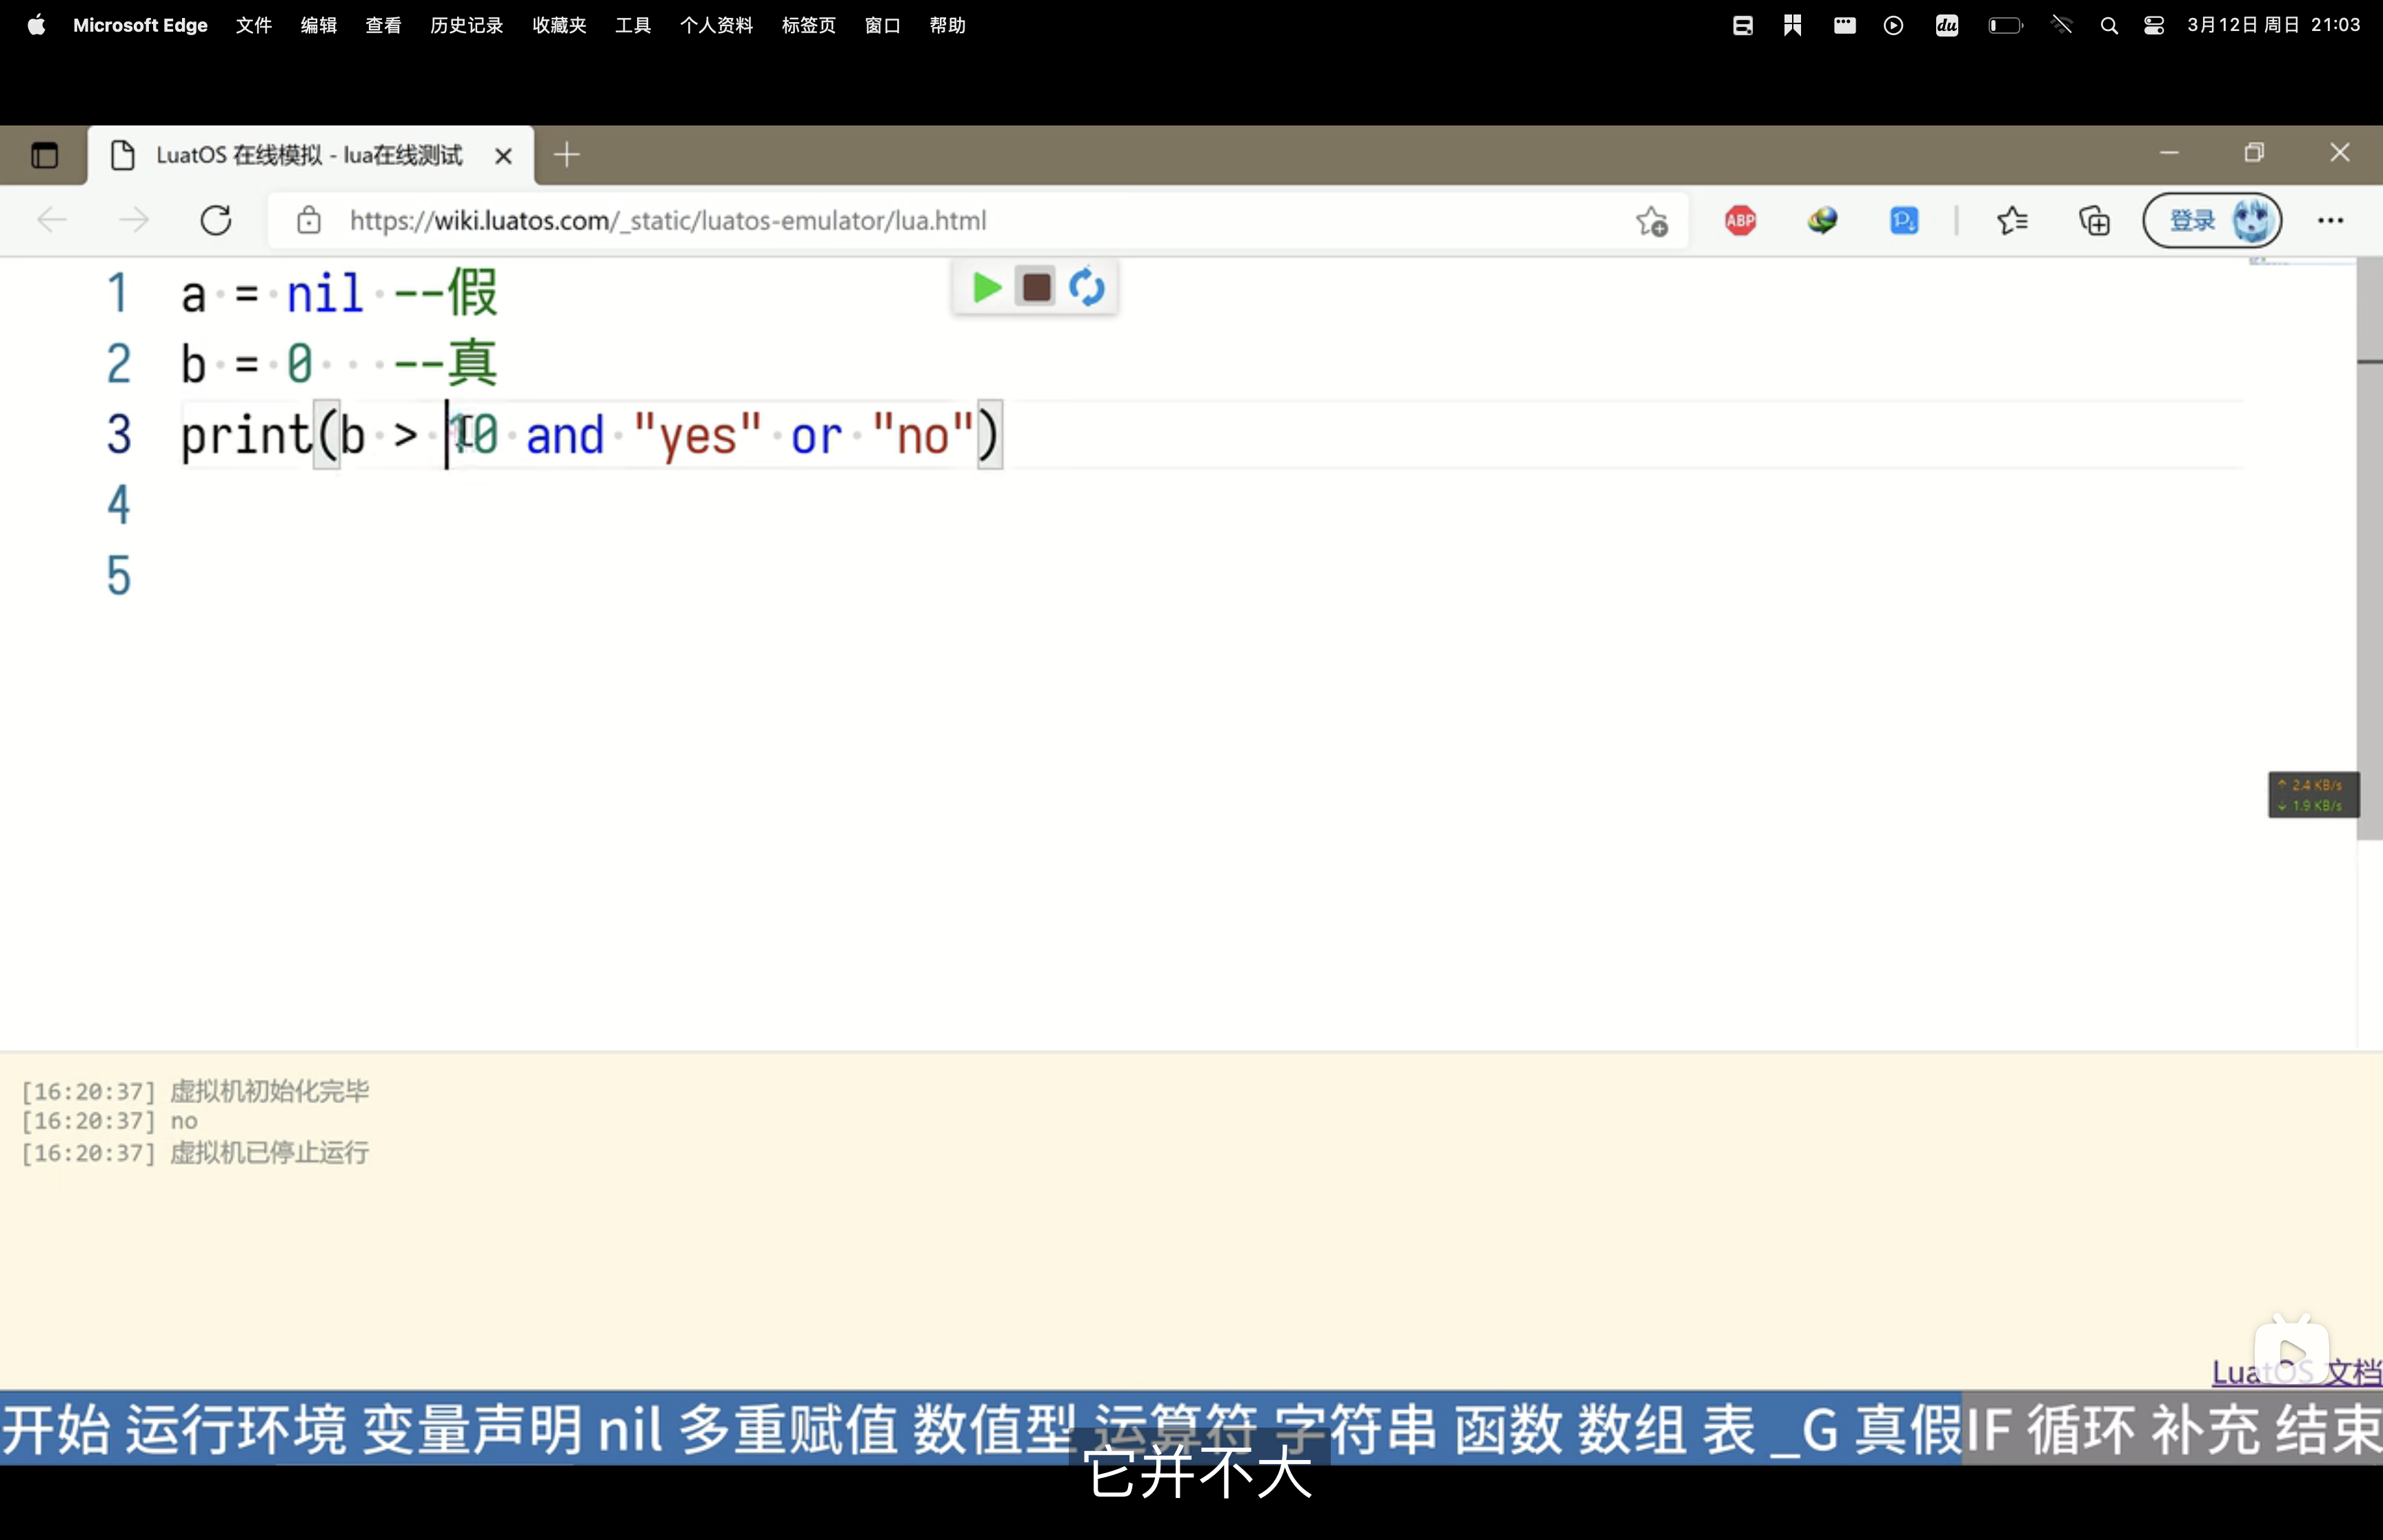Open a new browser tab
The width and height of the screenshot is (2383, 1540).
pyautogui.click(x=567, y=155)
